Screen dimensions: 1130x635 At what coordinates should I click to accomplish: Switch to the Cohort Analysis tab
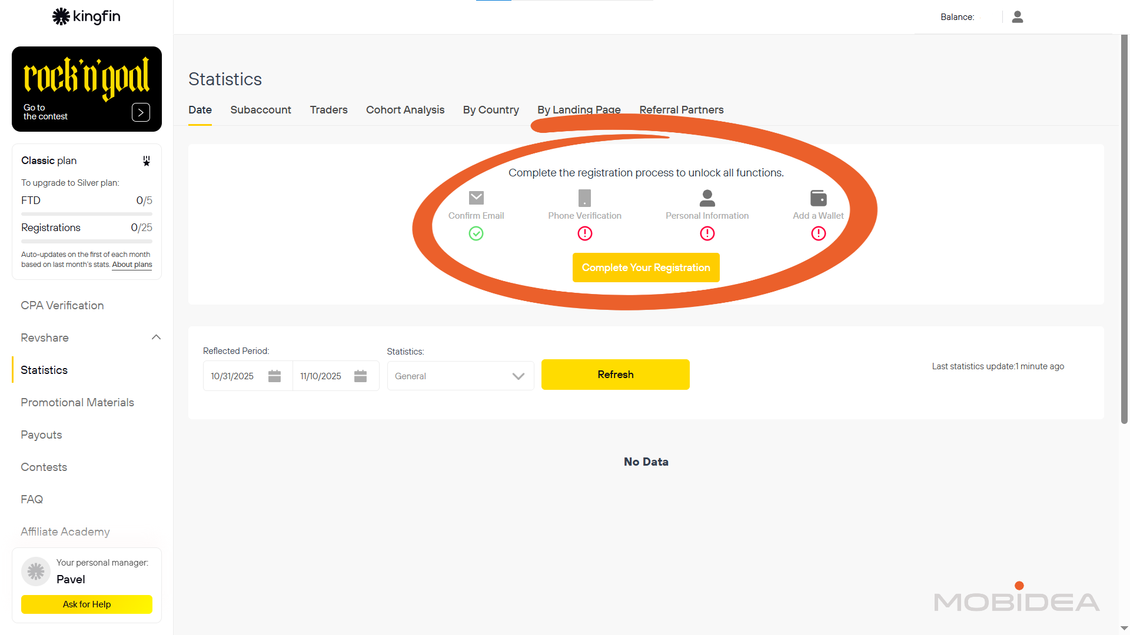pos(405,110)
